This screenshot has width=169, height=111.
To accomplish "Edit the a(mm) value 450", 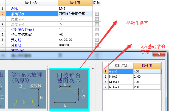I will [147, 71].
